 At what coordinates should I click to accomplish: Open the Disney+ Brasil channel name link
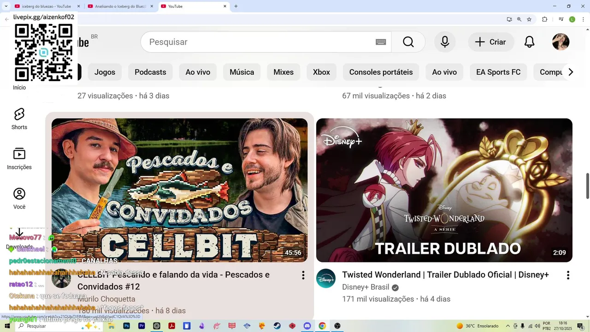point(366,287)
